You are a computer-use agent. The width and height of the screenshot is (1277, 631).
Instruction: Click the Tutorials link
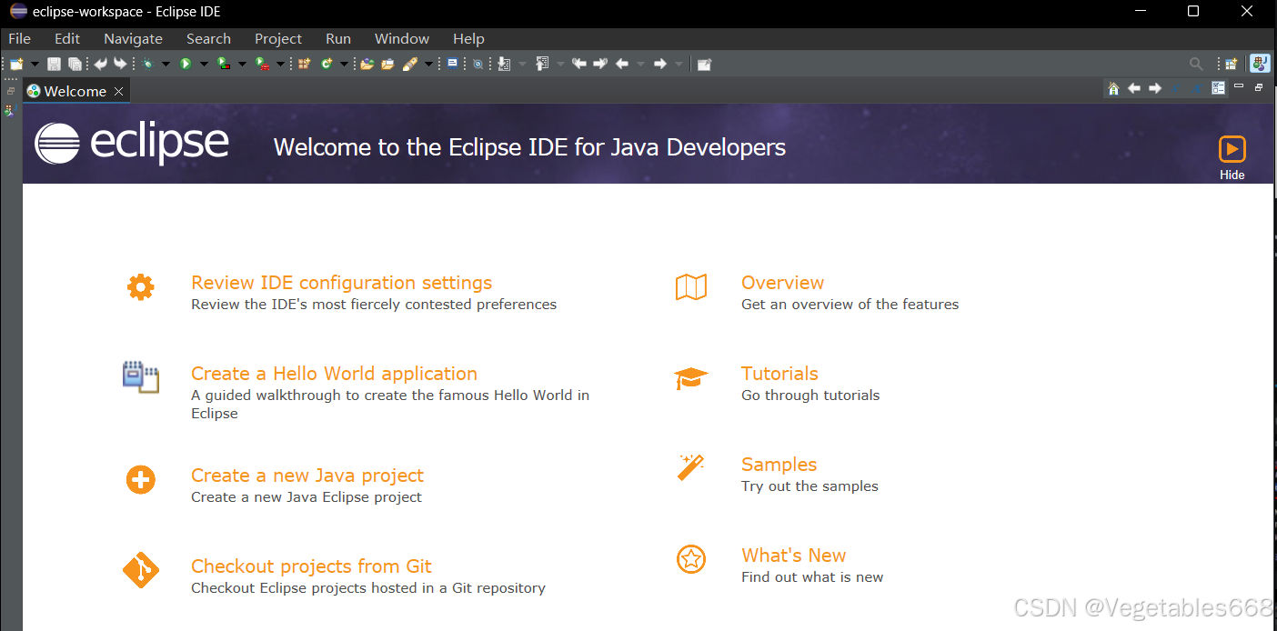coord(779,373)
